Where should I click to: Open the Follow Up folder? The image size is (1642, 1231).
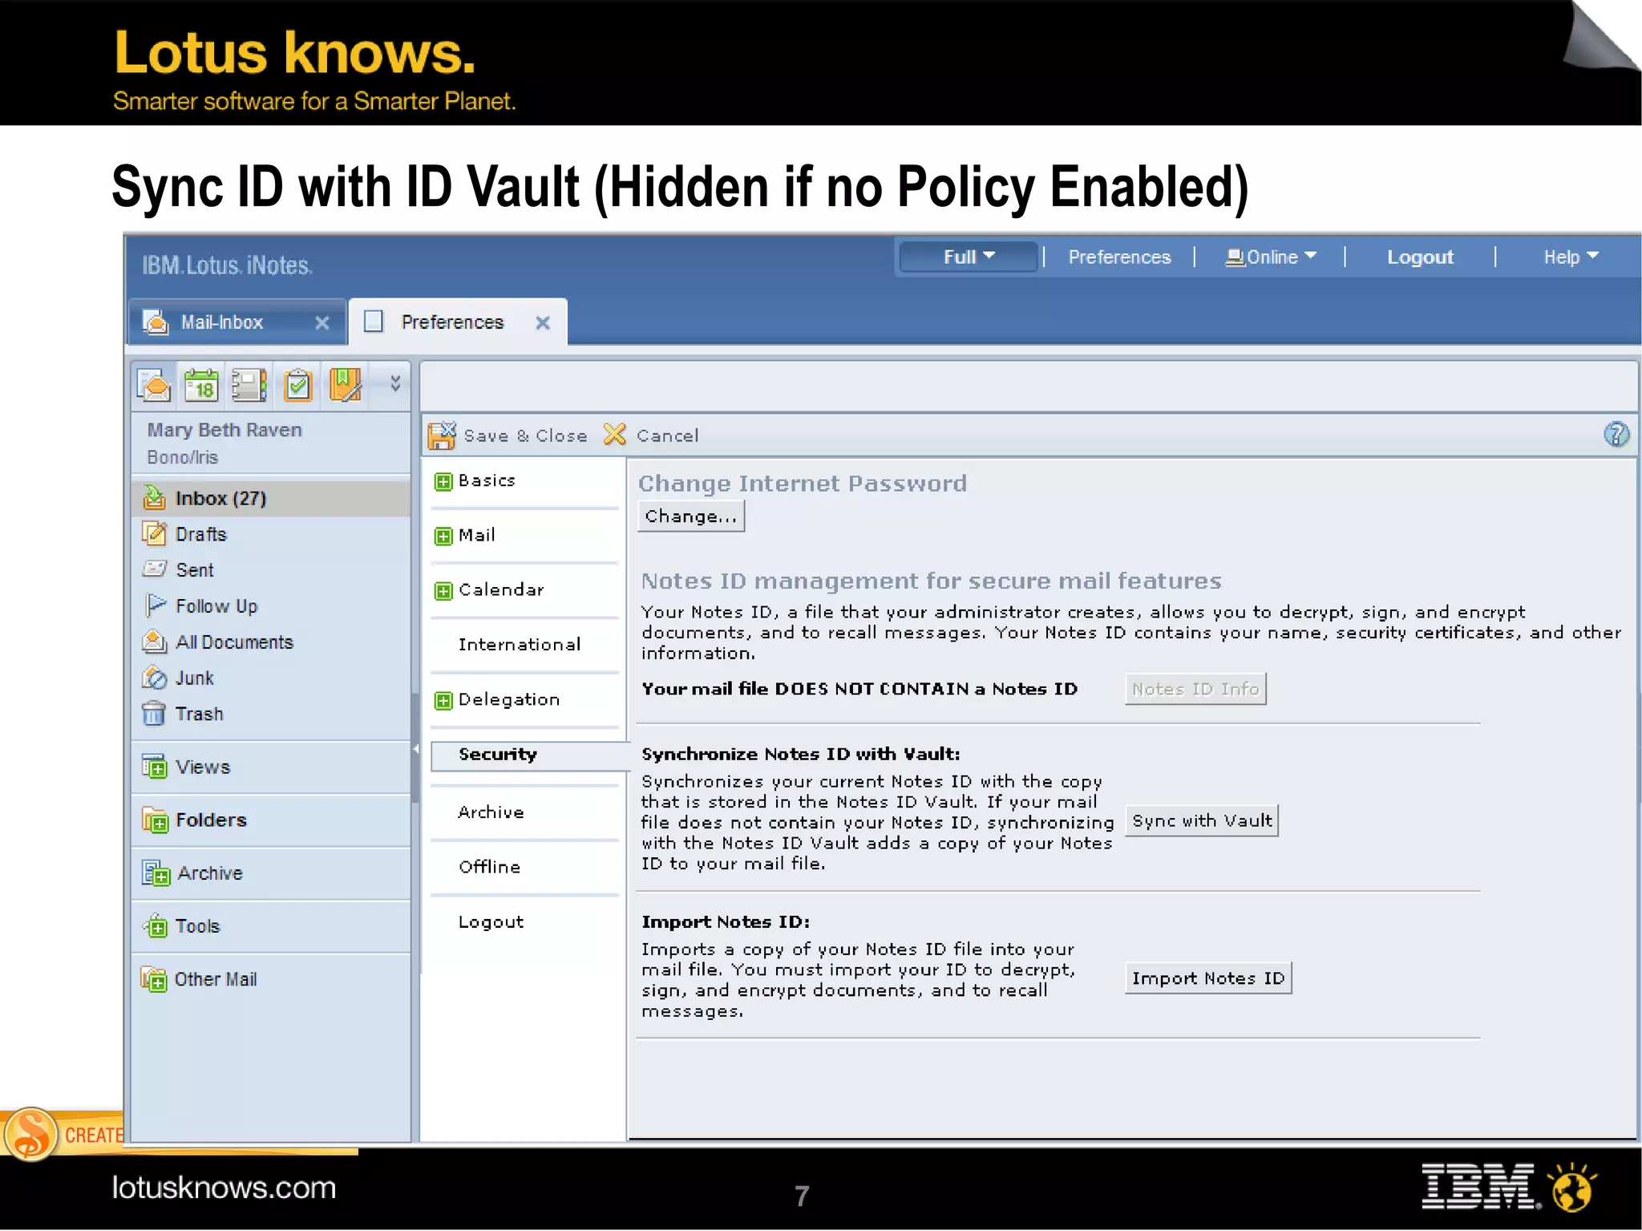coord(216,606)
